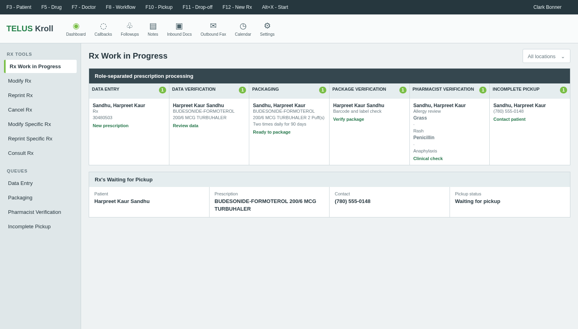Viewport: 578px width, 329px height.
Task: Open the Inbound Docs icon
Action: pyautogui.click(x=179, y=26)
